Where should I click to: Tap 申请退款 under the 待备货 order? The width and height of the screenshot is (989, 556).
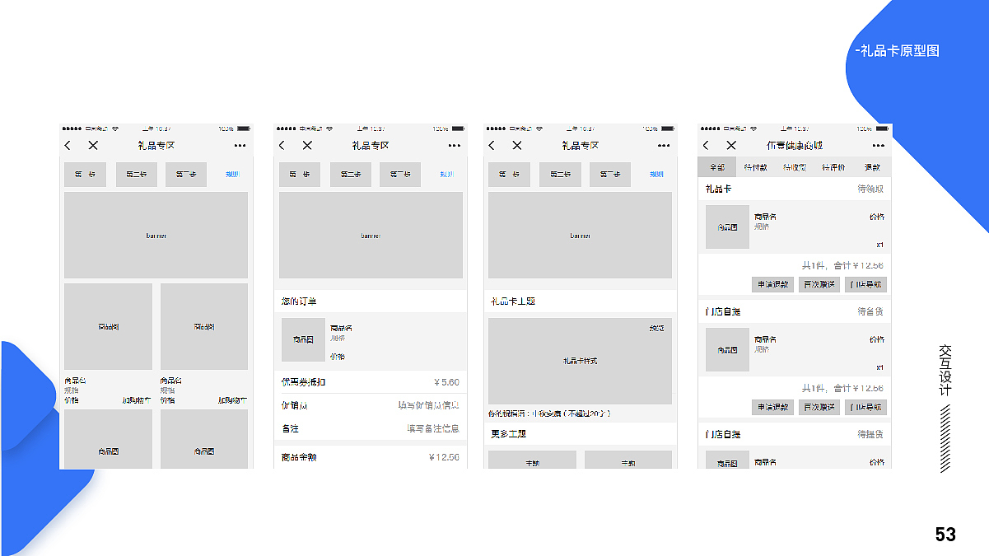pyautogui.click(x=772, y=407)
